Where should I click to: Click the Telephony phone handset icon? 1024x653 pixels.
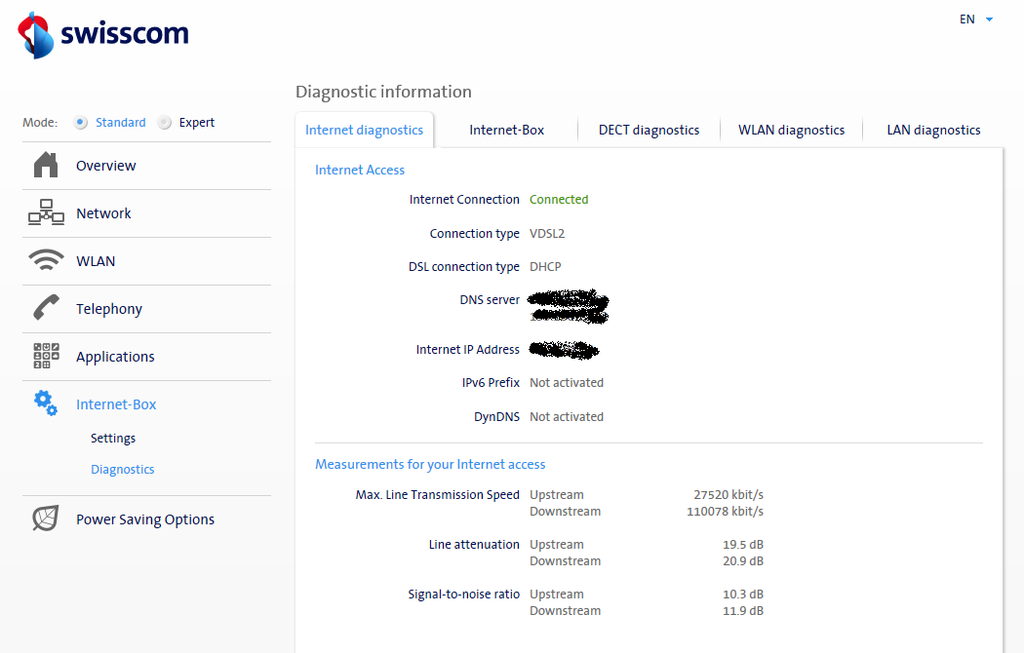(x=46, y=309)
